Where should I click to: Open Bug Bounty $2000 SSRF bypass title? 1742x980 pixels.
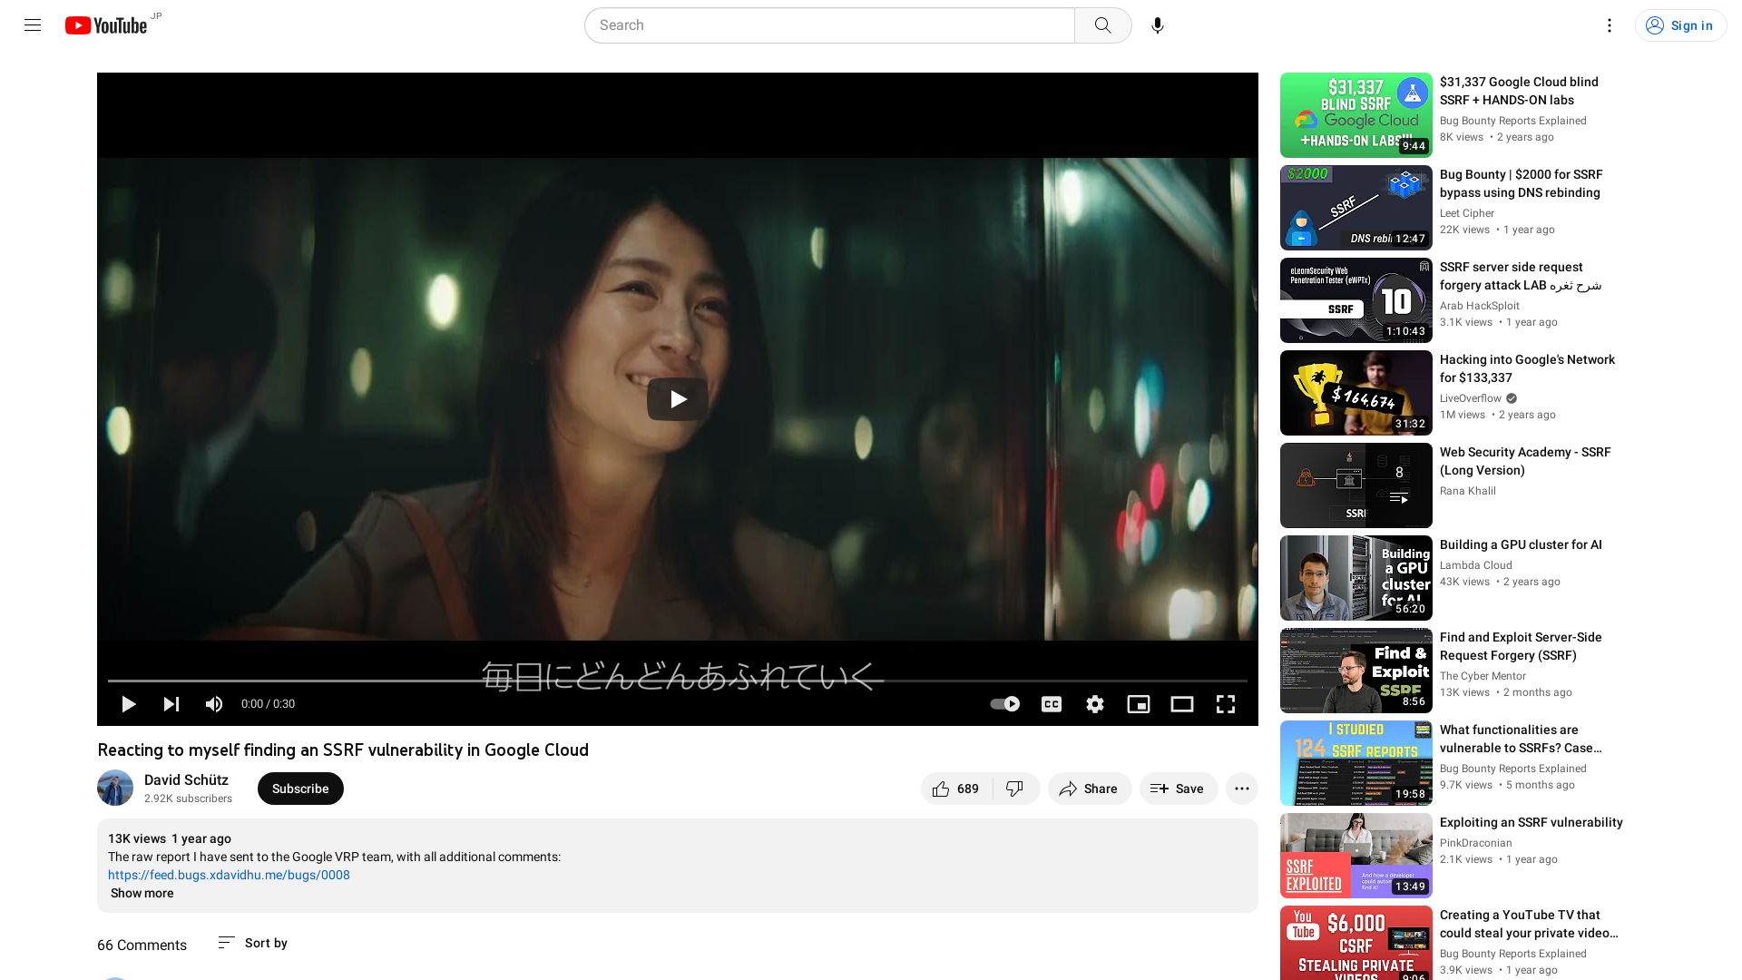tap(1521, 183)
